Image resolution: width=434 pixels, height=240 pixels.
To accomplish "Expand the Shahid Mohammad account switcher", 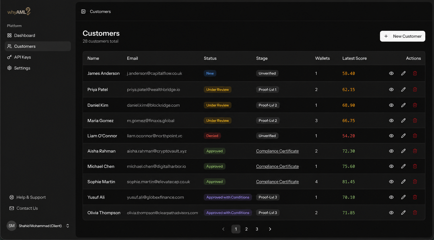I will tap(68, 226).
